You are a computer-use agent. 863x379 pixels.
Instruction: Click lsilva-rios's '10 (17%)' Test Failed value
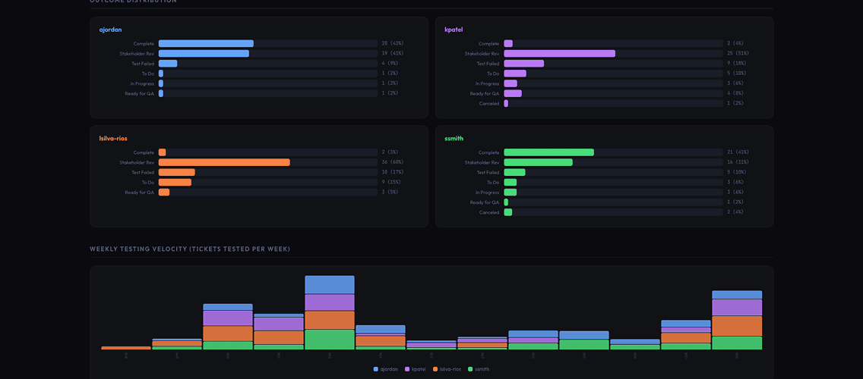[393, 172]
